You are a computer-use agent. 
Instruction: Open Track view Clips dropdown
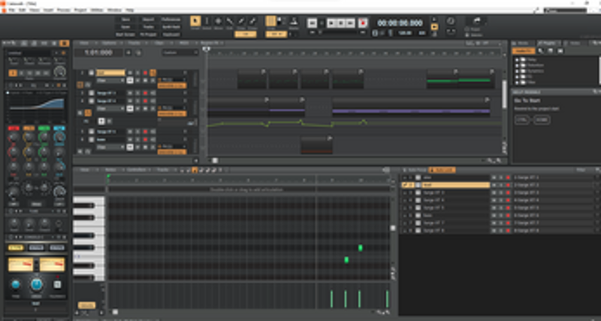pyautogui.click(x=161, y=43)
